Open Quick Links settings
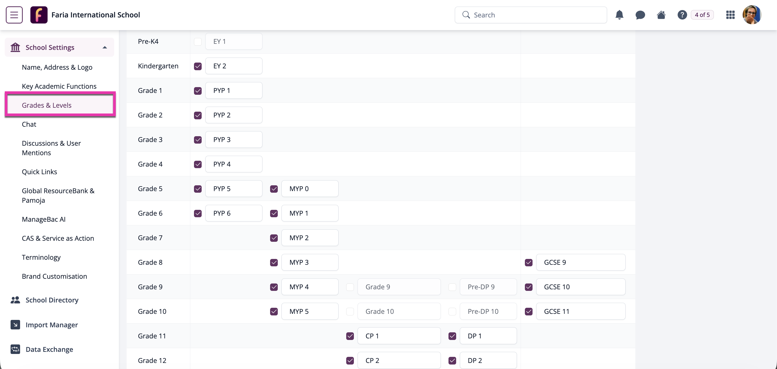Image resolution: width=777 pixels, height=369 pixels. (x=40, y=172)
